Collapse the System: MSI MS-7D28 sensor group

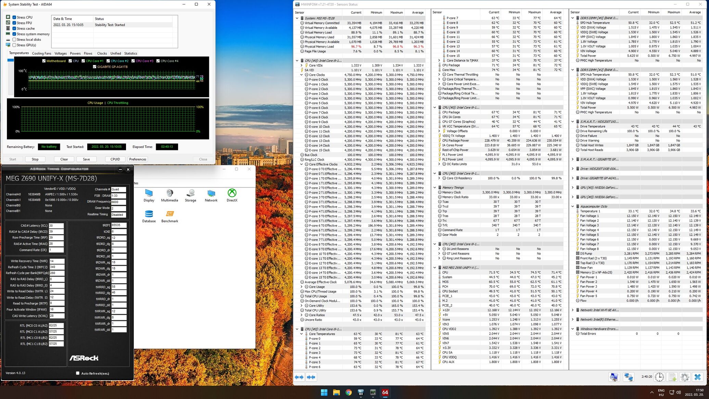(x=297, y=18)
